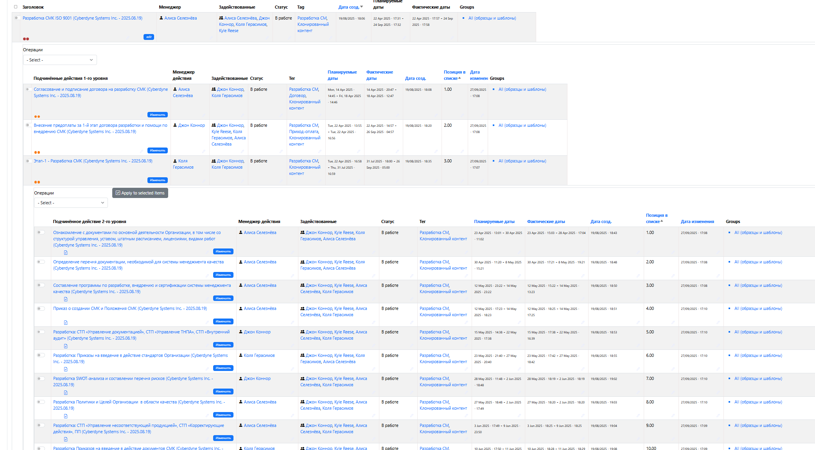Toggle switch for 'Определение перечня документации' row
This screenshot has width=815, height=450.
pos(41,262)
